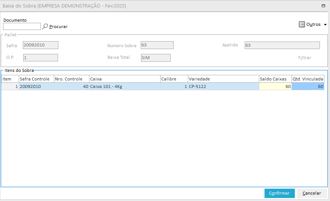This screenshot has width=330, height=201.
Task: Click the Calibre cell showing 1
Action: click(x=174, y=86)
